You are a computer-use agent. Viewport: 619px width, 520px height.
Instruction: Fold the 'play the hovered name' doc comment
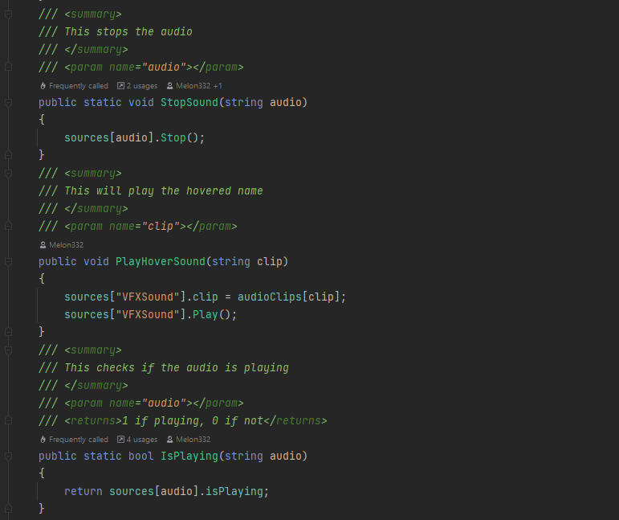(x=9, y=174)
